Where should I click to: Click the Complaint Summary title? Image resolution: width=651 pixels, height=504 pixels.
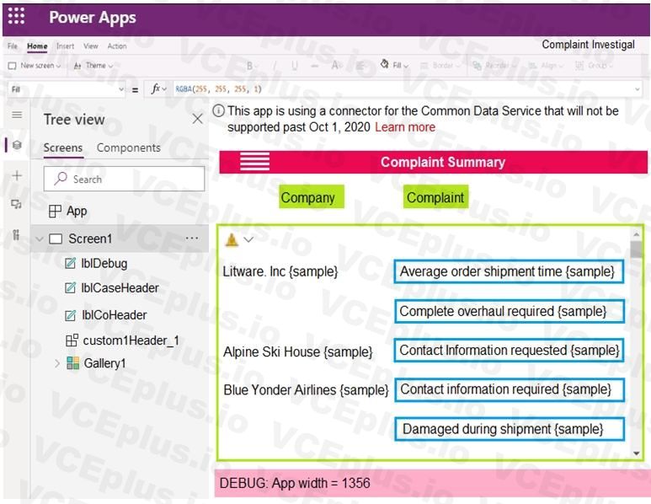[x=443, y=162]
